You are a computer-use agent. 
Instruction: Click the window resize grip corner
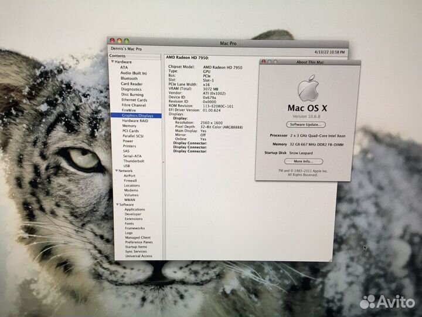[x=330, y=259]
